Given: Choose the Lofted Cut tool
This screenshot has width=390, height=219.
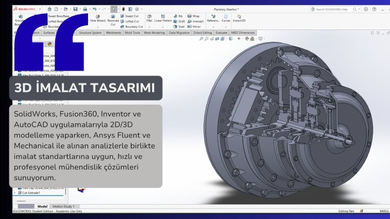Looking at the screenshot, I should tap(130, 21).
